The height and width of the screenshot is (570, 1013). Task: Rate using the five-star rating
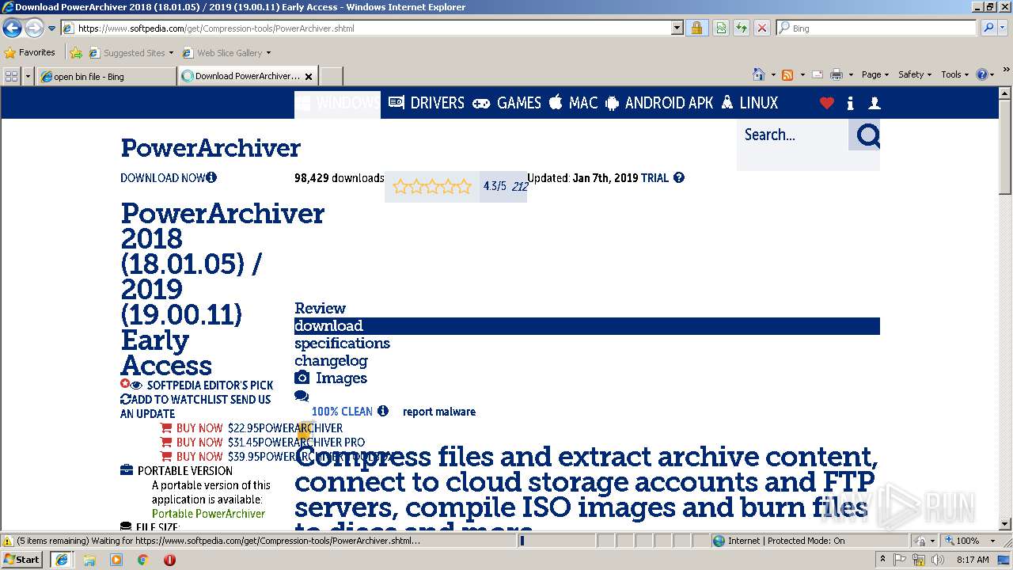(x=432, y=187)
